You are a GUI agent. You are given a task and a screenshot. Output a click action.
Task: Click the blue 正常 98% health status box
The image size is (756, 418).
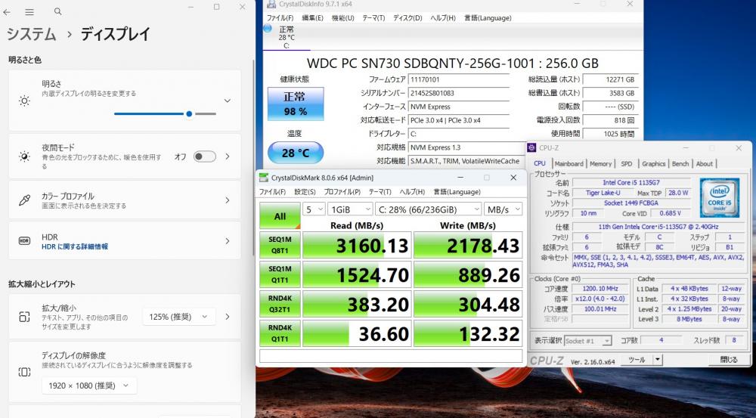[295, 104]
